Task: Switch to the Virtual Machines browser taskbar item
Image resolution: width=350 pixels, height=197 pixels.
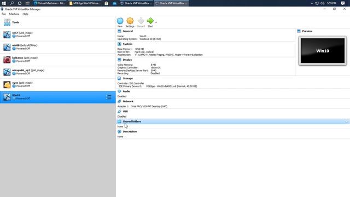Action: [x=49, y=3]
